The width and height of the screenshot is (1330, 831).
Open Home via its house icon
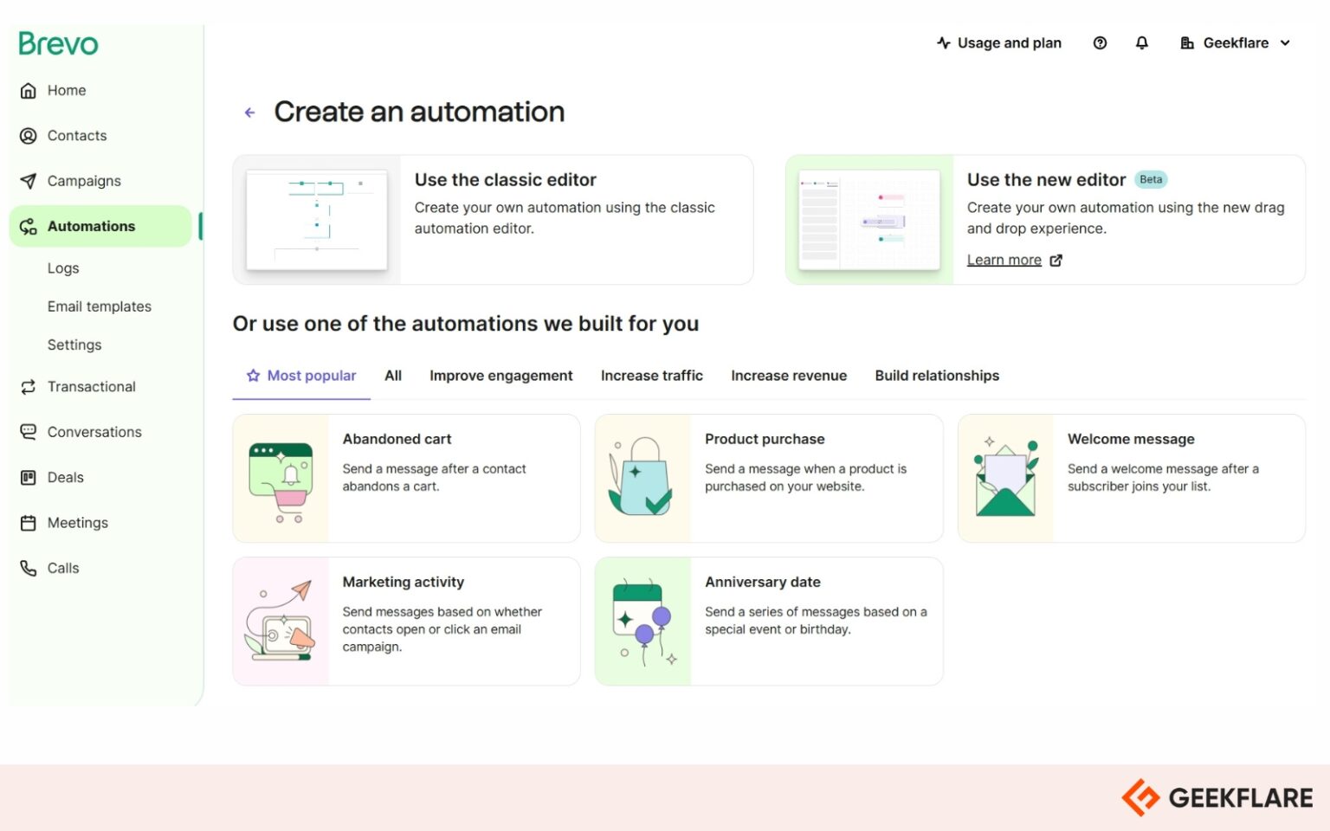click(x=29, y=90)
